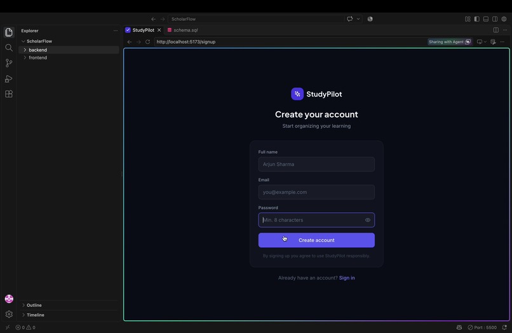Follow the Sign in link
This screenshot has height=333, width=512.
point(347,278)
